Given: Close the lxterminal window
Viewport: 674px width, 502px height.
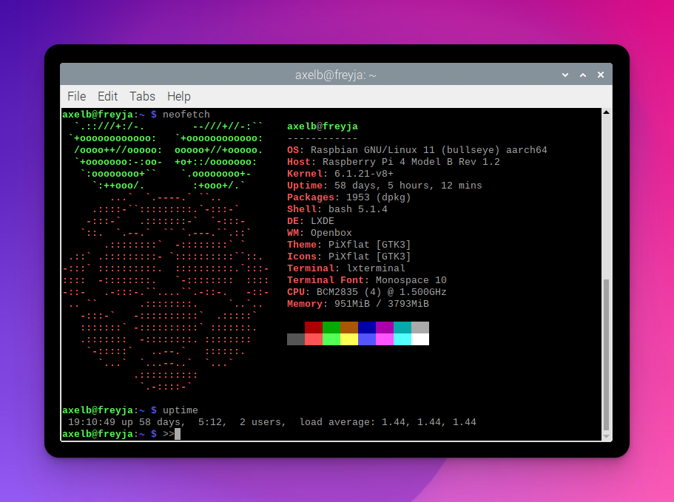Looking at the screenshot, I should pos(601,75).
